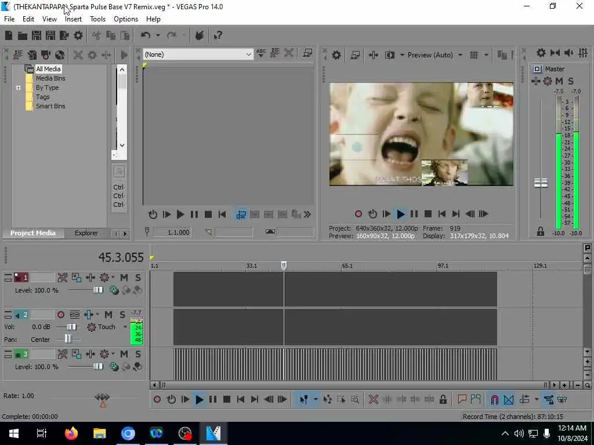This screenshot has width=594, height=445.
Task: Toggle Automatic Crossfades icon
Action: coord(509,400)
